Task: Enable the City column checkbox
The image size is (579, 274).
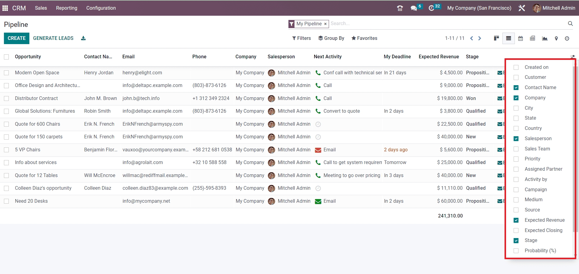Action: (516, 108)
